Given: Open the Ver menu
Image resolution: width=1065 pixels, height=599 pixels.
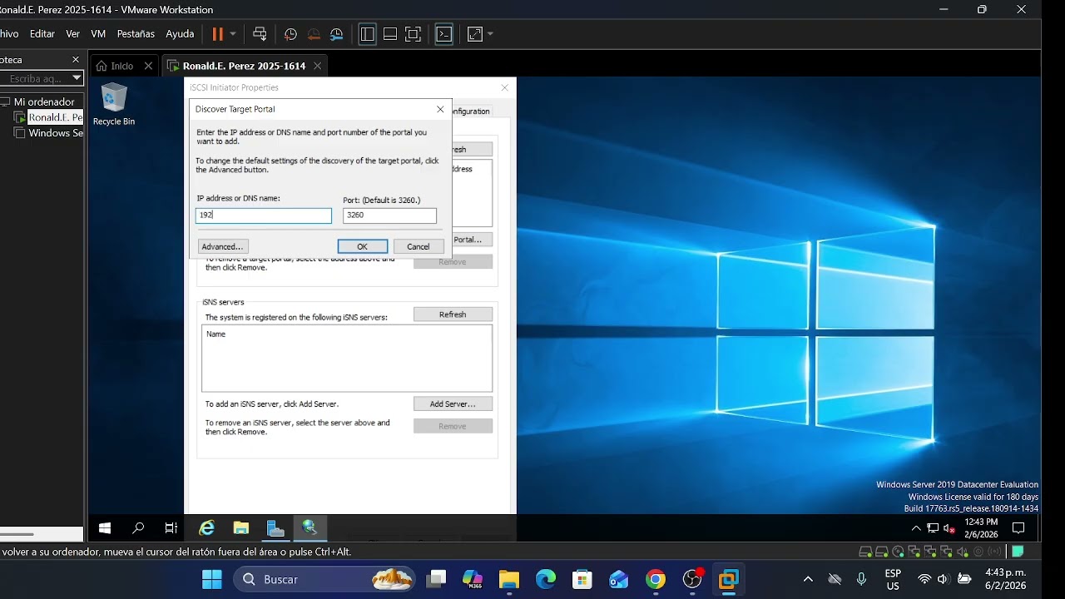Looking at the screenshot, I should point(73,34).
